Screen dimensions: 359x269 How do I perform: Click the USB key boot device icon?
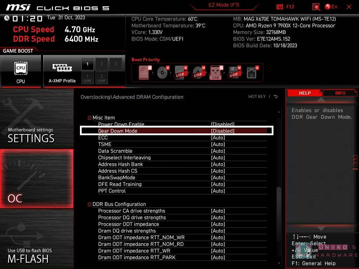(216, 72)
